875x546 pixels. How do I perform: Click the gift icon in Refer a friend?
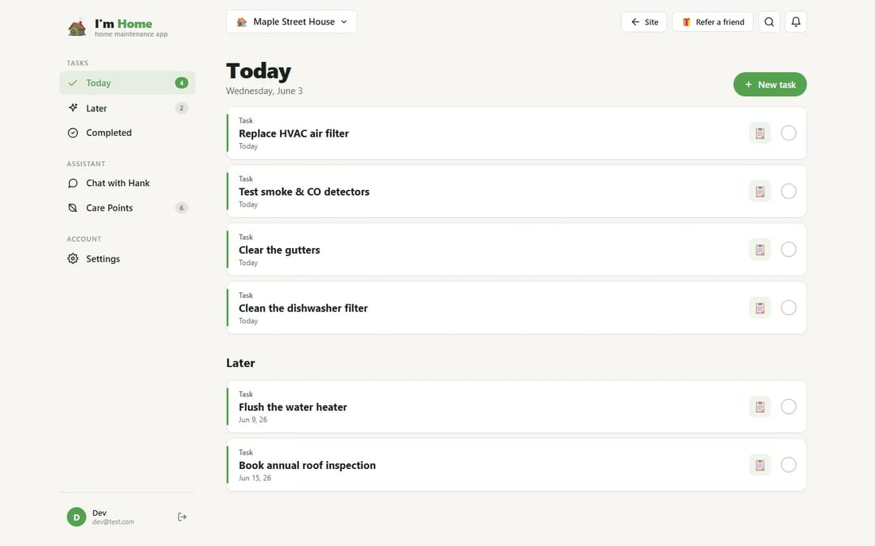(x=686, y=22)
